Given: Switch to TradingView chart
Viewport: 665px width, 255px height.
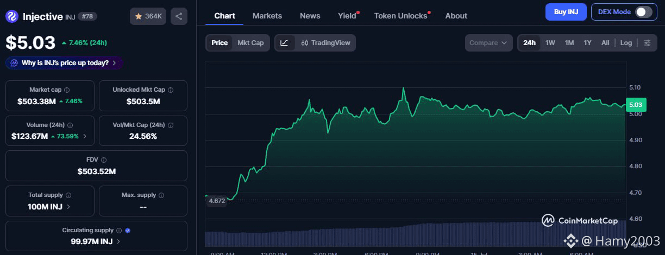Looking at the screenshot, I should pyautogui.click(x=325, y=43).
